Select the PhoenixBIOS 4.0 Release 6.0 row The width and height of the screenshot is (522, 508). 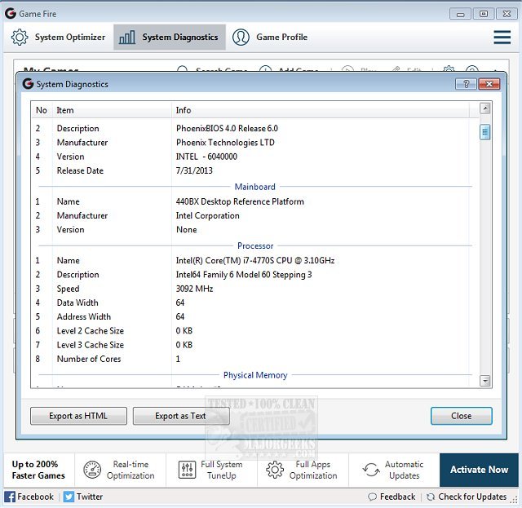tap(255, 129)
